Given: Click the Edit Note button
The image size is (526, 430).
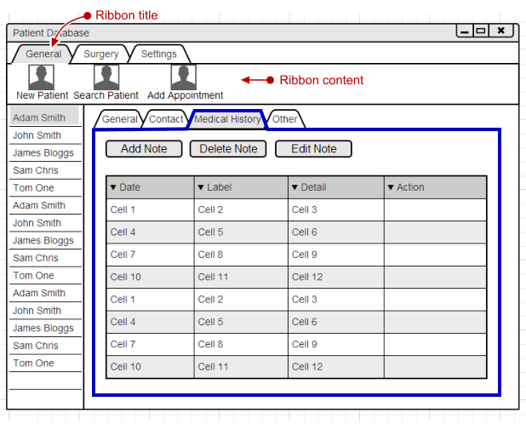Looking at the screenshot, I should pyautogui.click(x=314, y=149).
